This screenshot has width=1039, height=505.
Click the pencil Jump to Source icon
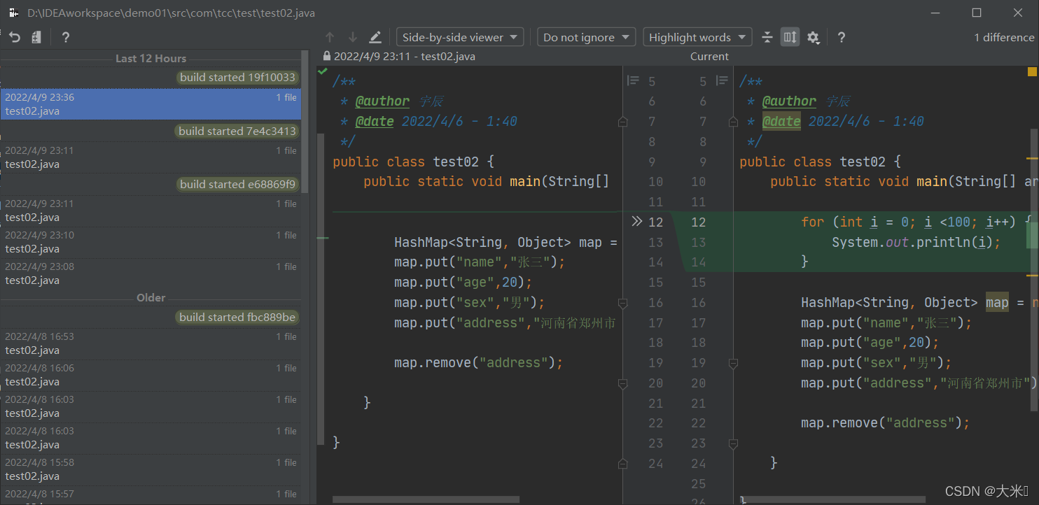click(375, 37)
